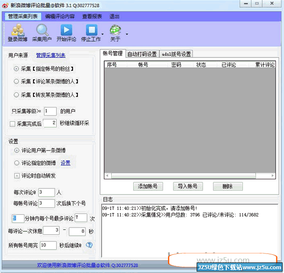Select 采集【转发某条微博的人】 radio option
The height and width of the screenshot is (273, 284).
click(x=16, y=95)
